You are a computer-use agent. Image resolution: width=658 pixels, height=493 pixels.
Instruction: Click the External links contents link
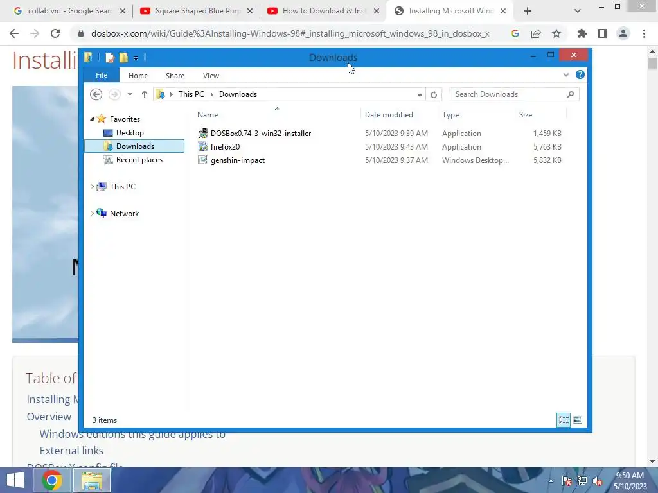click(71, 451)
